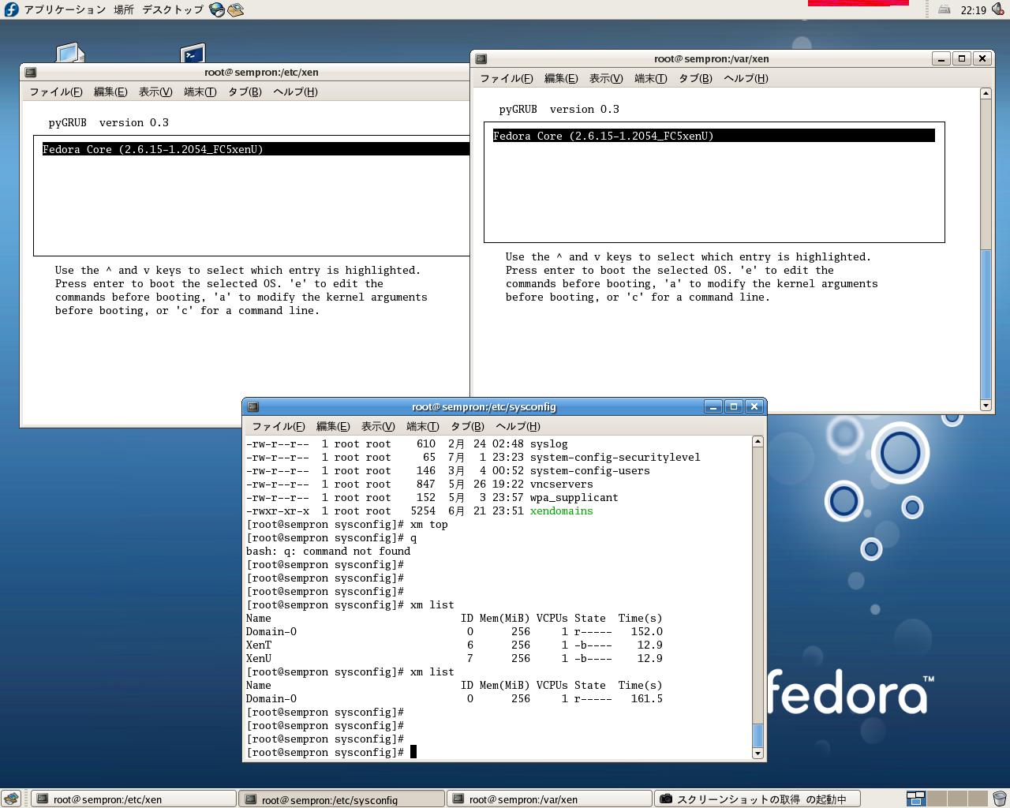The image size is (1010, 808).
Task: Select スクリーンショットの取得 taskbar button
Action: [x=757, y=799]
